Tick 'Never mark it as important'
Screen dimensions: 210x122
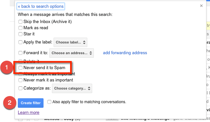pyautogui.click(x=20, y=80)
